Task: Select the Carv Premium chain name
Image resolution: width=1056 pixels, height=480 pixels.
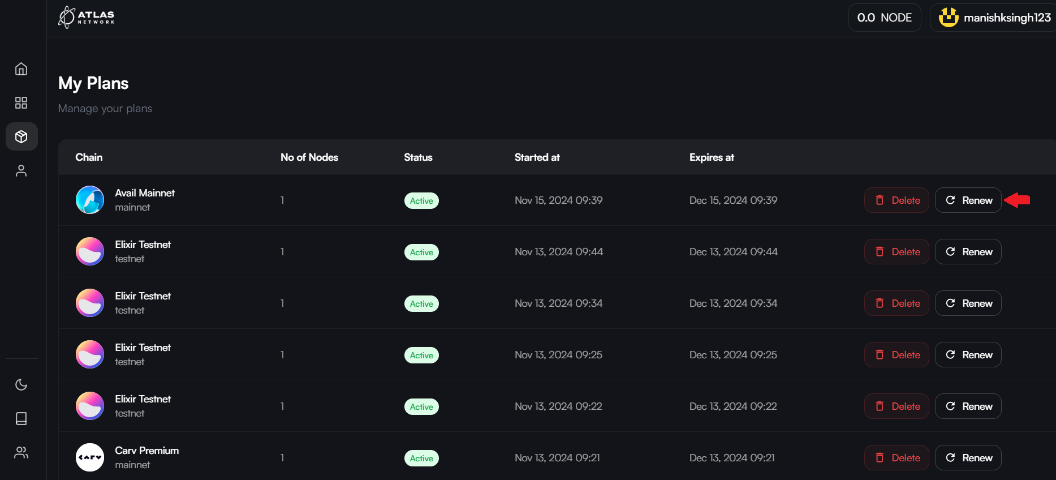Action: [146, 451]
